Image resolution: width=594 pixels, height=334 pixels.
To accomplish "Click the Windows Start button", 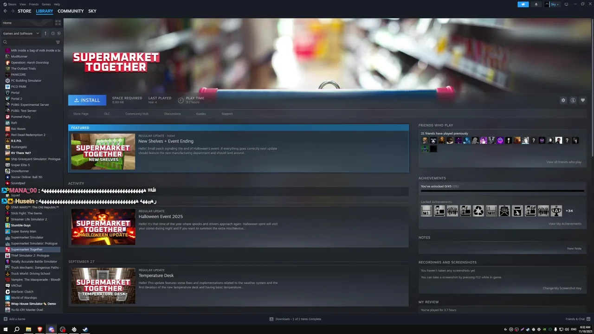I will coord(6,329).
